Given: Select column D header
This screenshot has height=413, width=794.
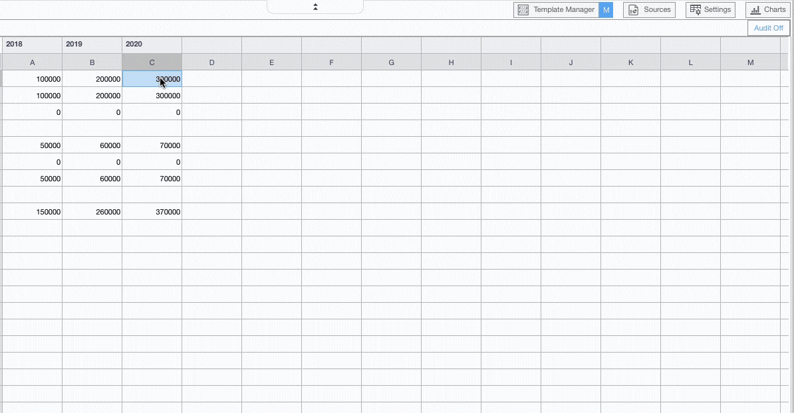Looking at the screenshot, I should 211,62.
